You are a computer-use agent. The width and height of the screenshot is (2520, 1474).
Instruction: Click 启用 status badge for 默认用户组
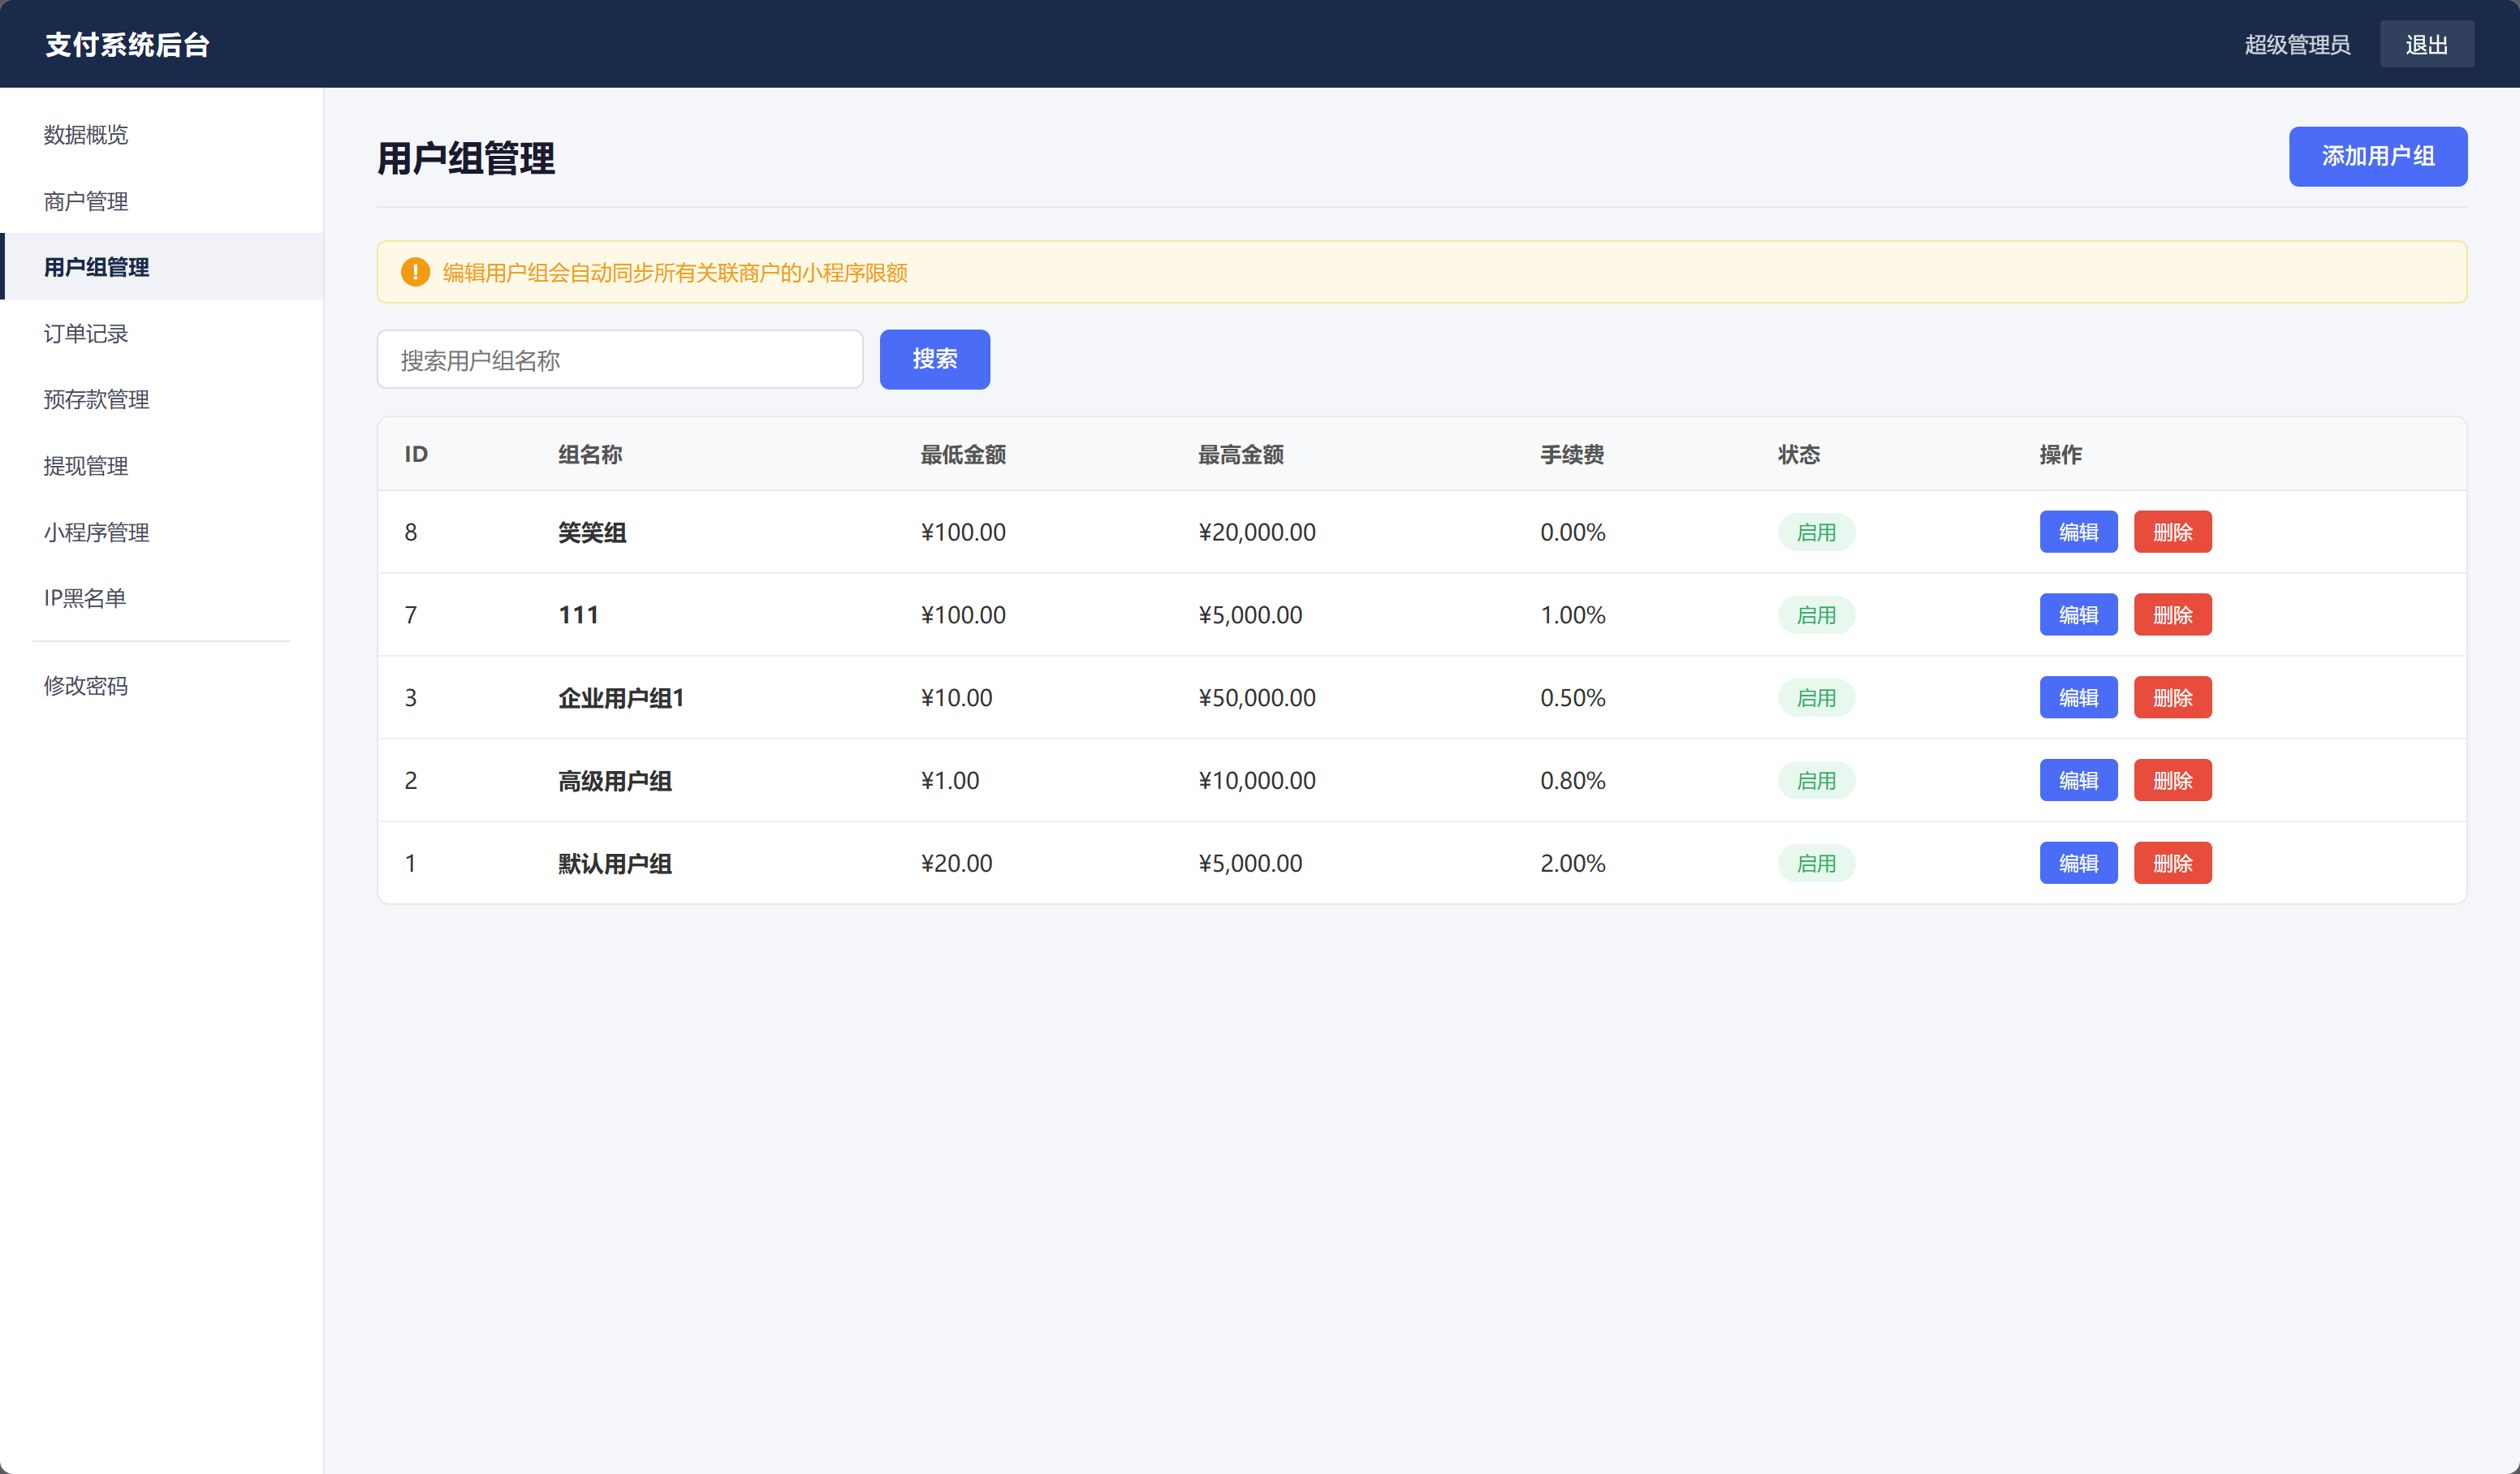coord(1816,863)
